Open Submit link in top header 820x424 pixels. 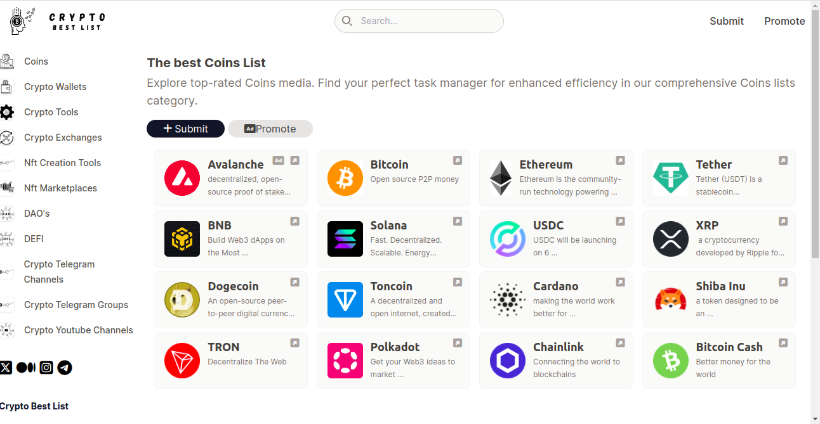tap(727, 21)
